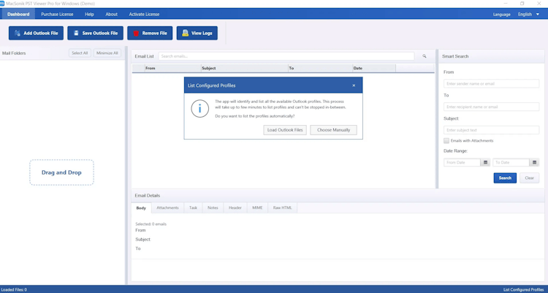
Task: Sort by the Subject column header
Action: [245, 68]
